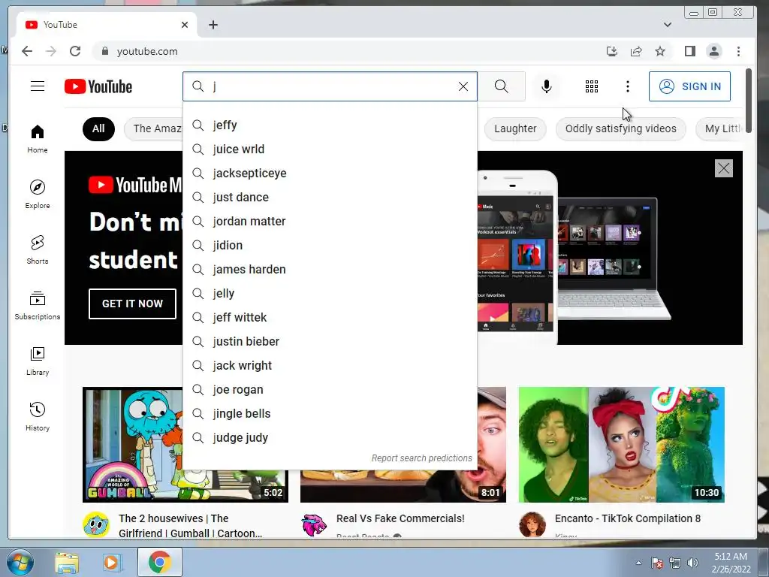
Task: Close the YouTube browser tab
Action: click(185, 25)
